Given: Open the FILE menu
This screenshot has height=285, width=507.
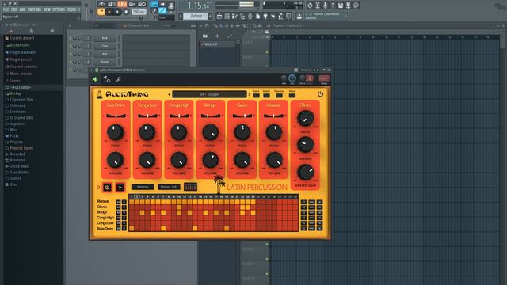Looking at the screenshot, I should (x=6, y=9).
